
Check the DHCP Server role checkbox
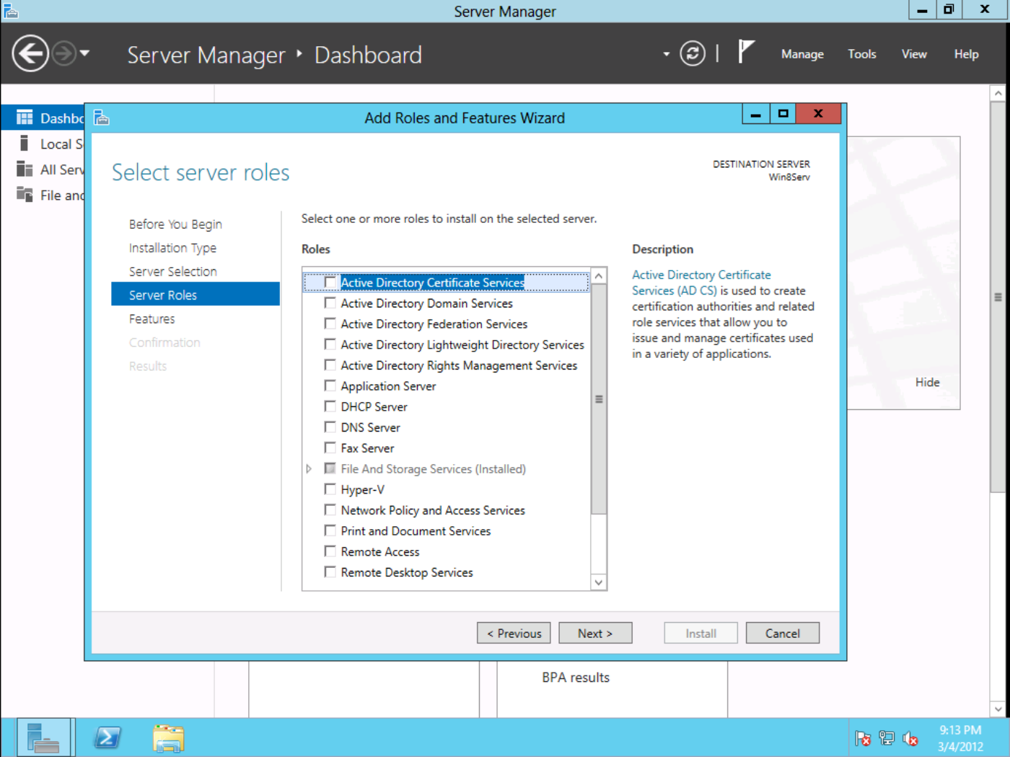click(x=330, y=406)
